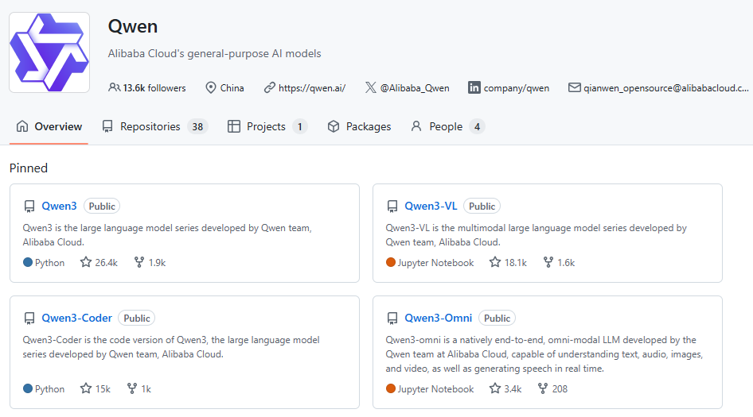
Task: Click the Qwen organization name heading
Action: [x=133, y=26]
